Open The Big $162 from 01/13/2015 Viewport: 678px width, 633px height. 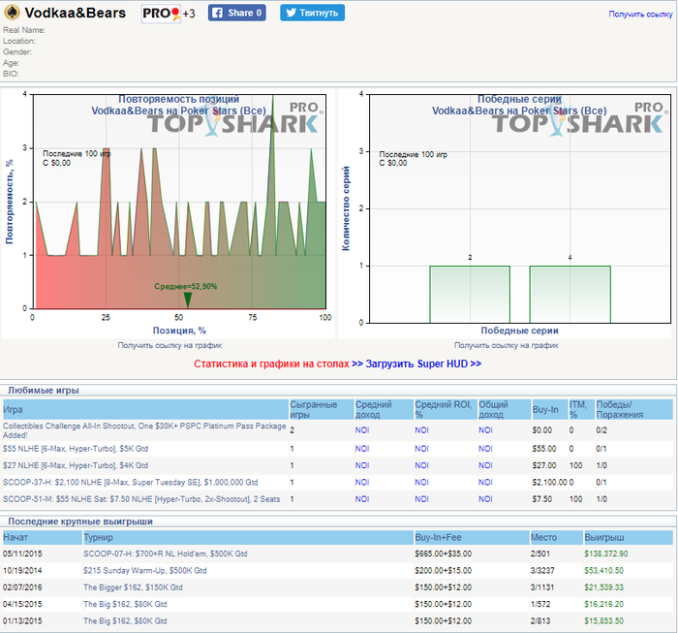tap(125, 621)
